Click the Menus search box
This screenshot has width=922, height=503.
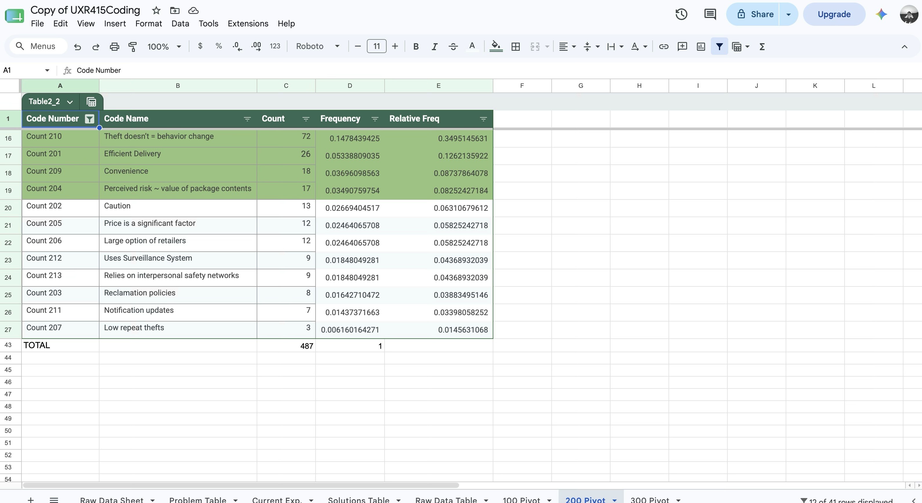coord(38,46)
